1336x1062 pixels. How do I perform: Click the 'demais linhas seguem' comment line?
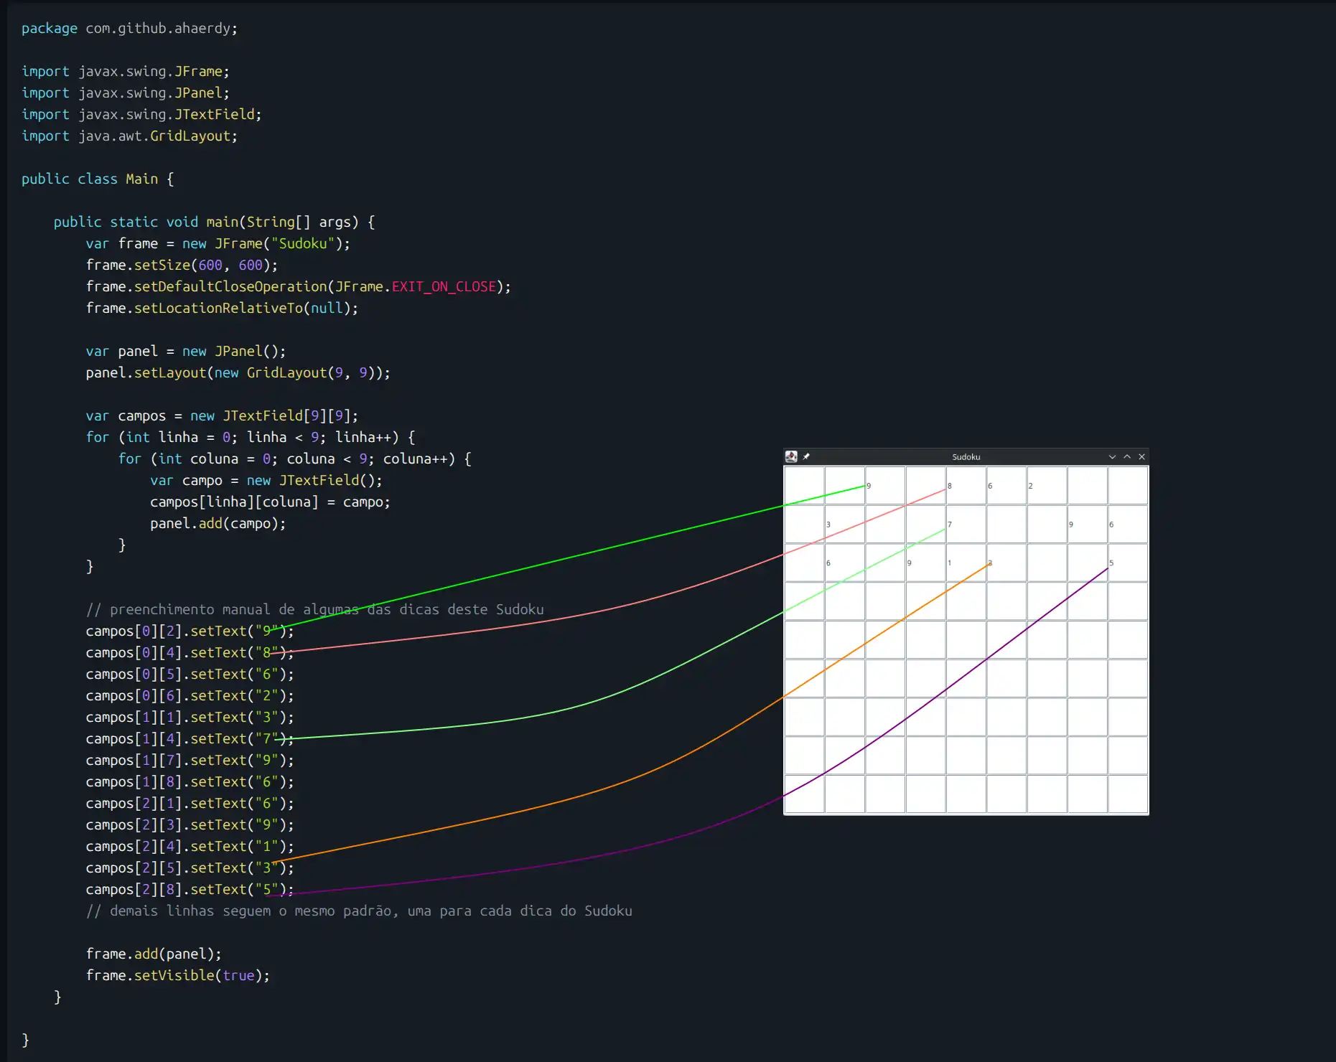359,911
